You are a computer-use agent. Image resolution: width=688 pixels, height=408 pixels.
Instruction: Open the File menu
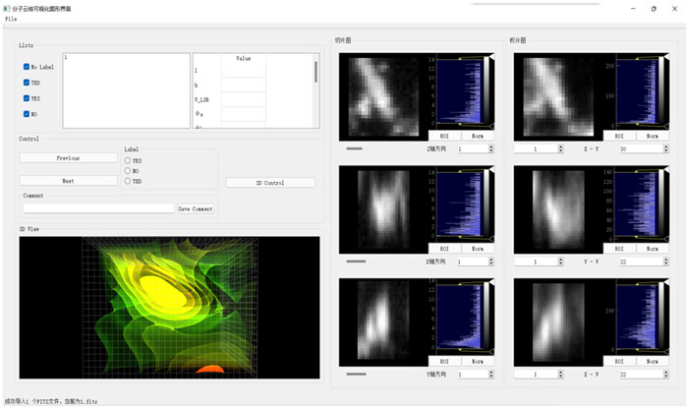tap(10, 19)
